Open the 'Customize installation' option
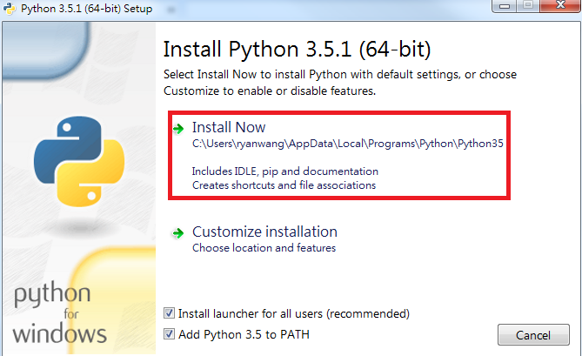 tap(264, 232)
